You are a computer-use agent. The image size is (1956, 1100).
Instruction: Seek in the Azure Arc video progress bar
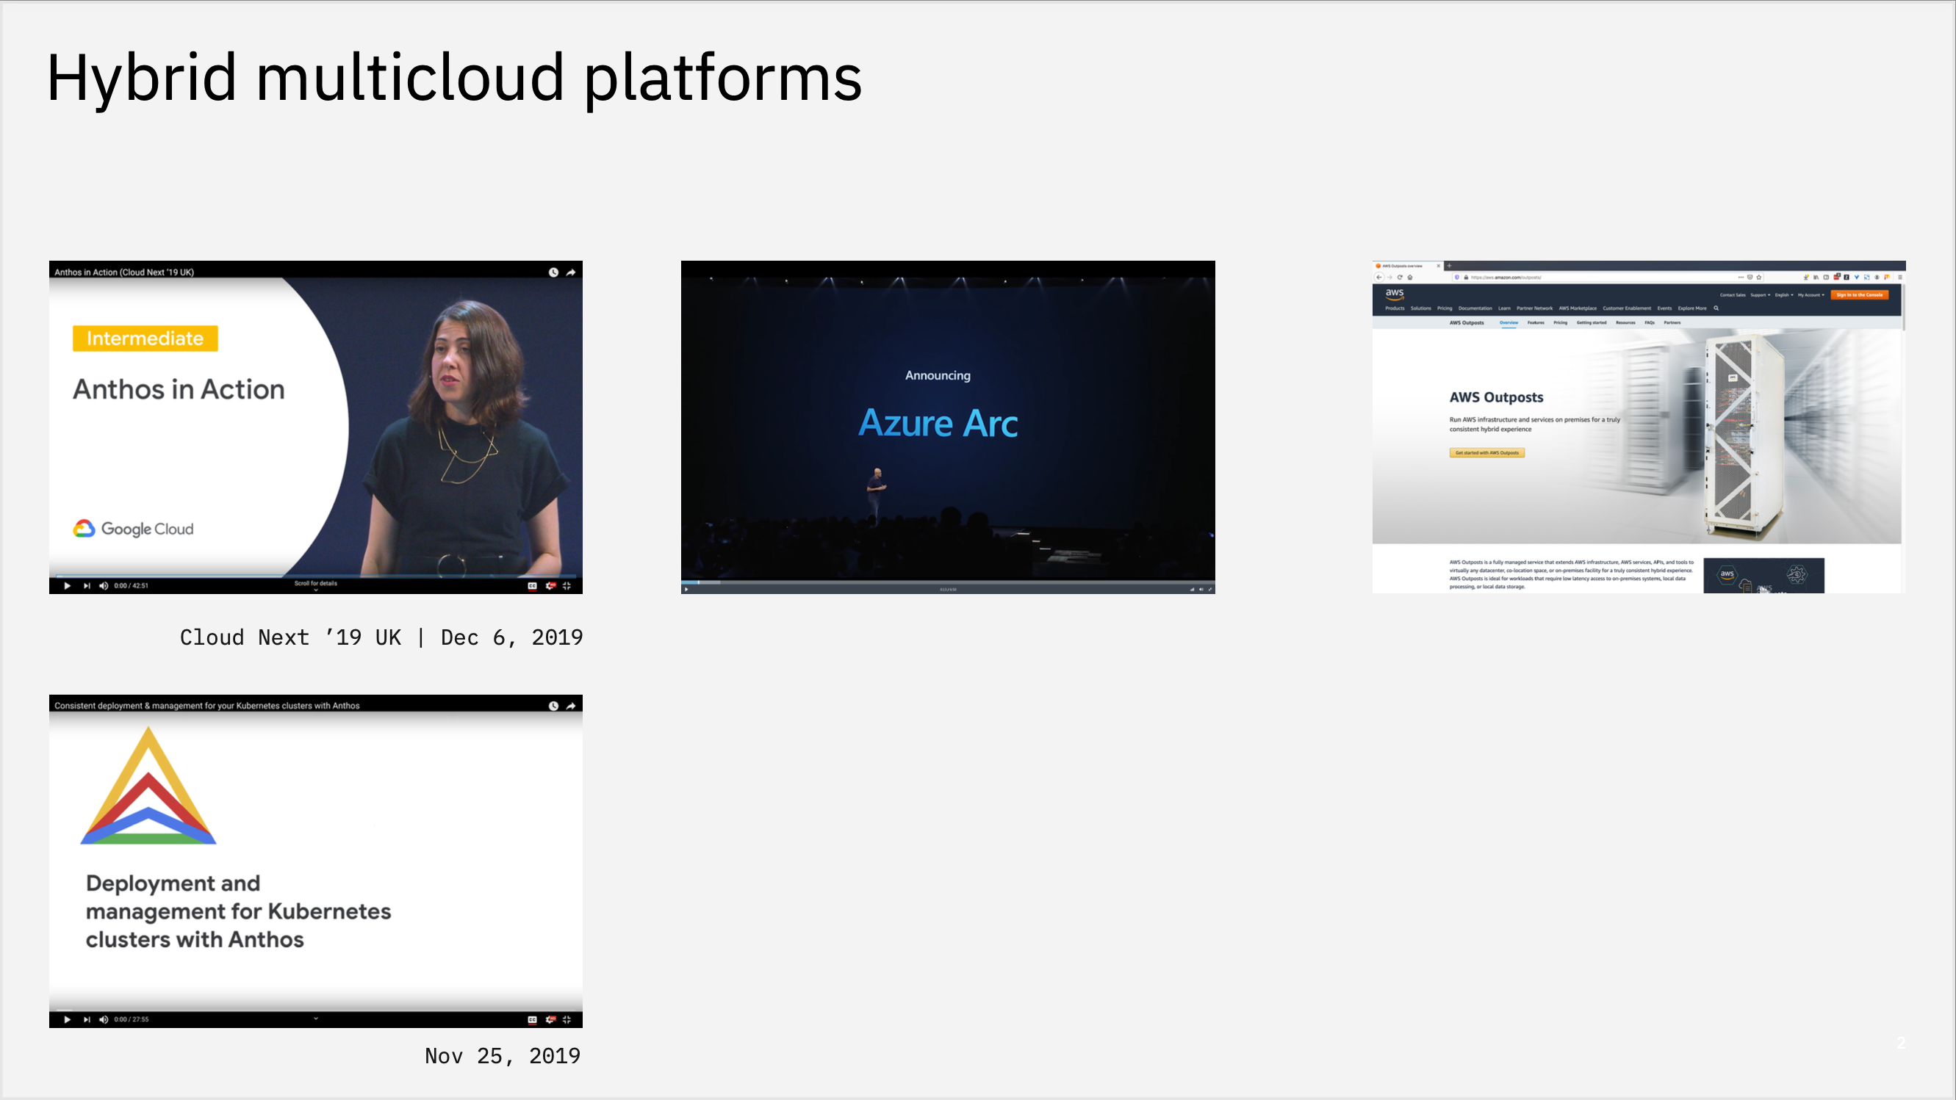[x=948, y=582]
